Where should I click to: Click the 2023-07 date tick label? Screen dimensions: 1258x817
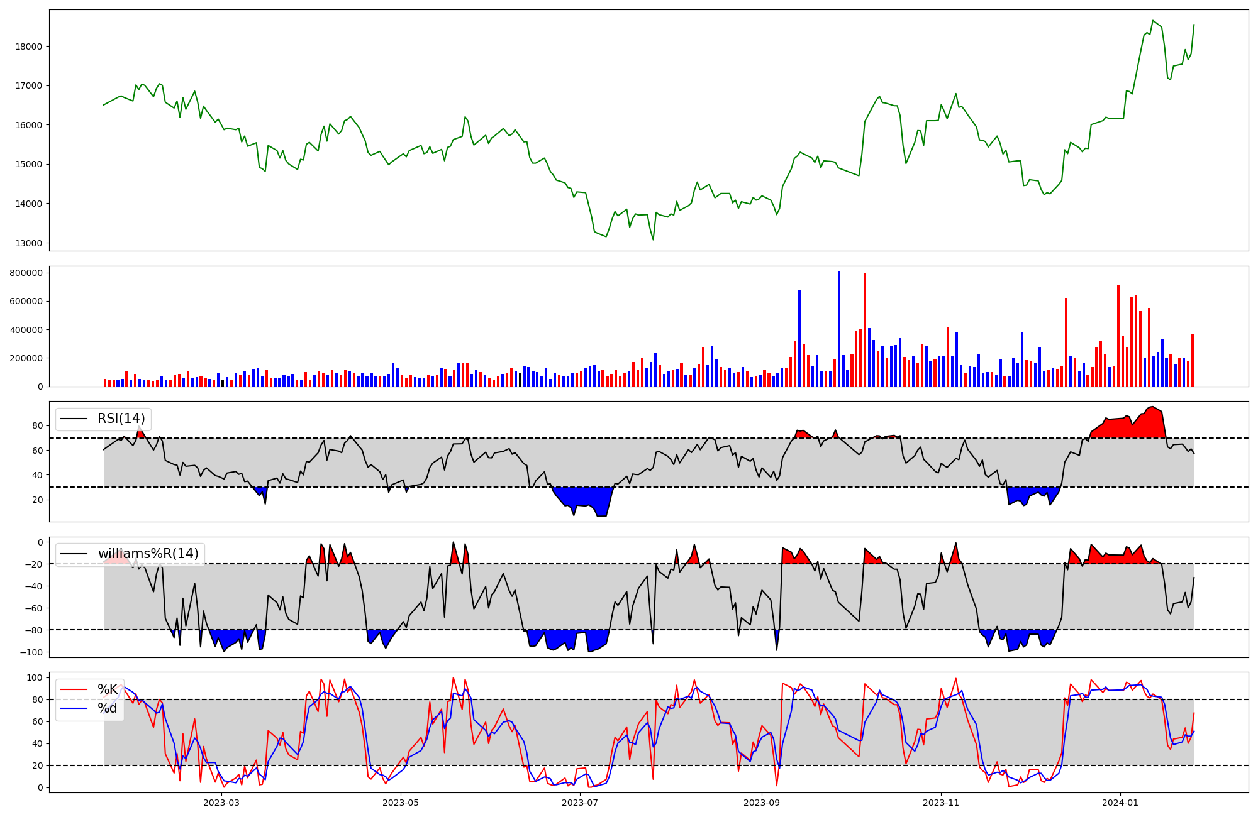pos(579,803)
